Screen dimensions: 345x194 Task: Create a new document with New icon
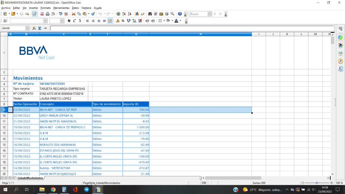[5, 14]
